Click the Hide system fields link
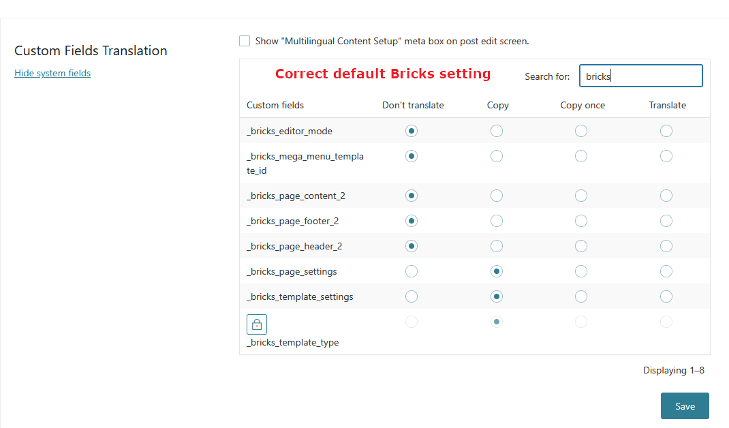729x428 pixels. coord(52,73)
